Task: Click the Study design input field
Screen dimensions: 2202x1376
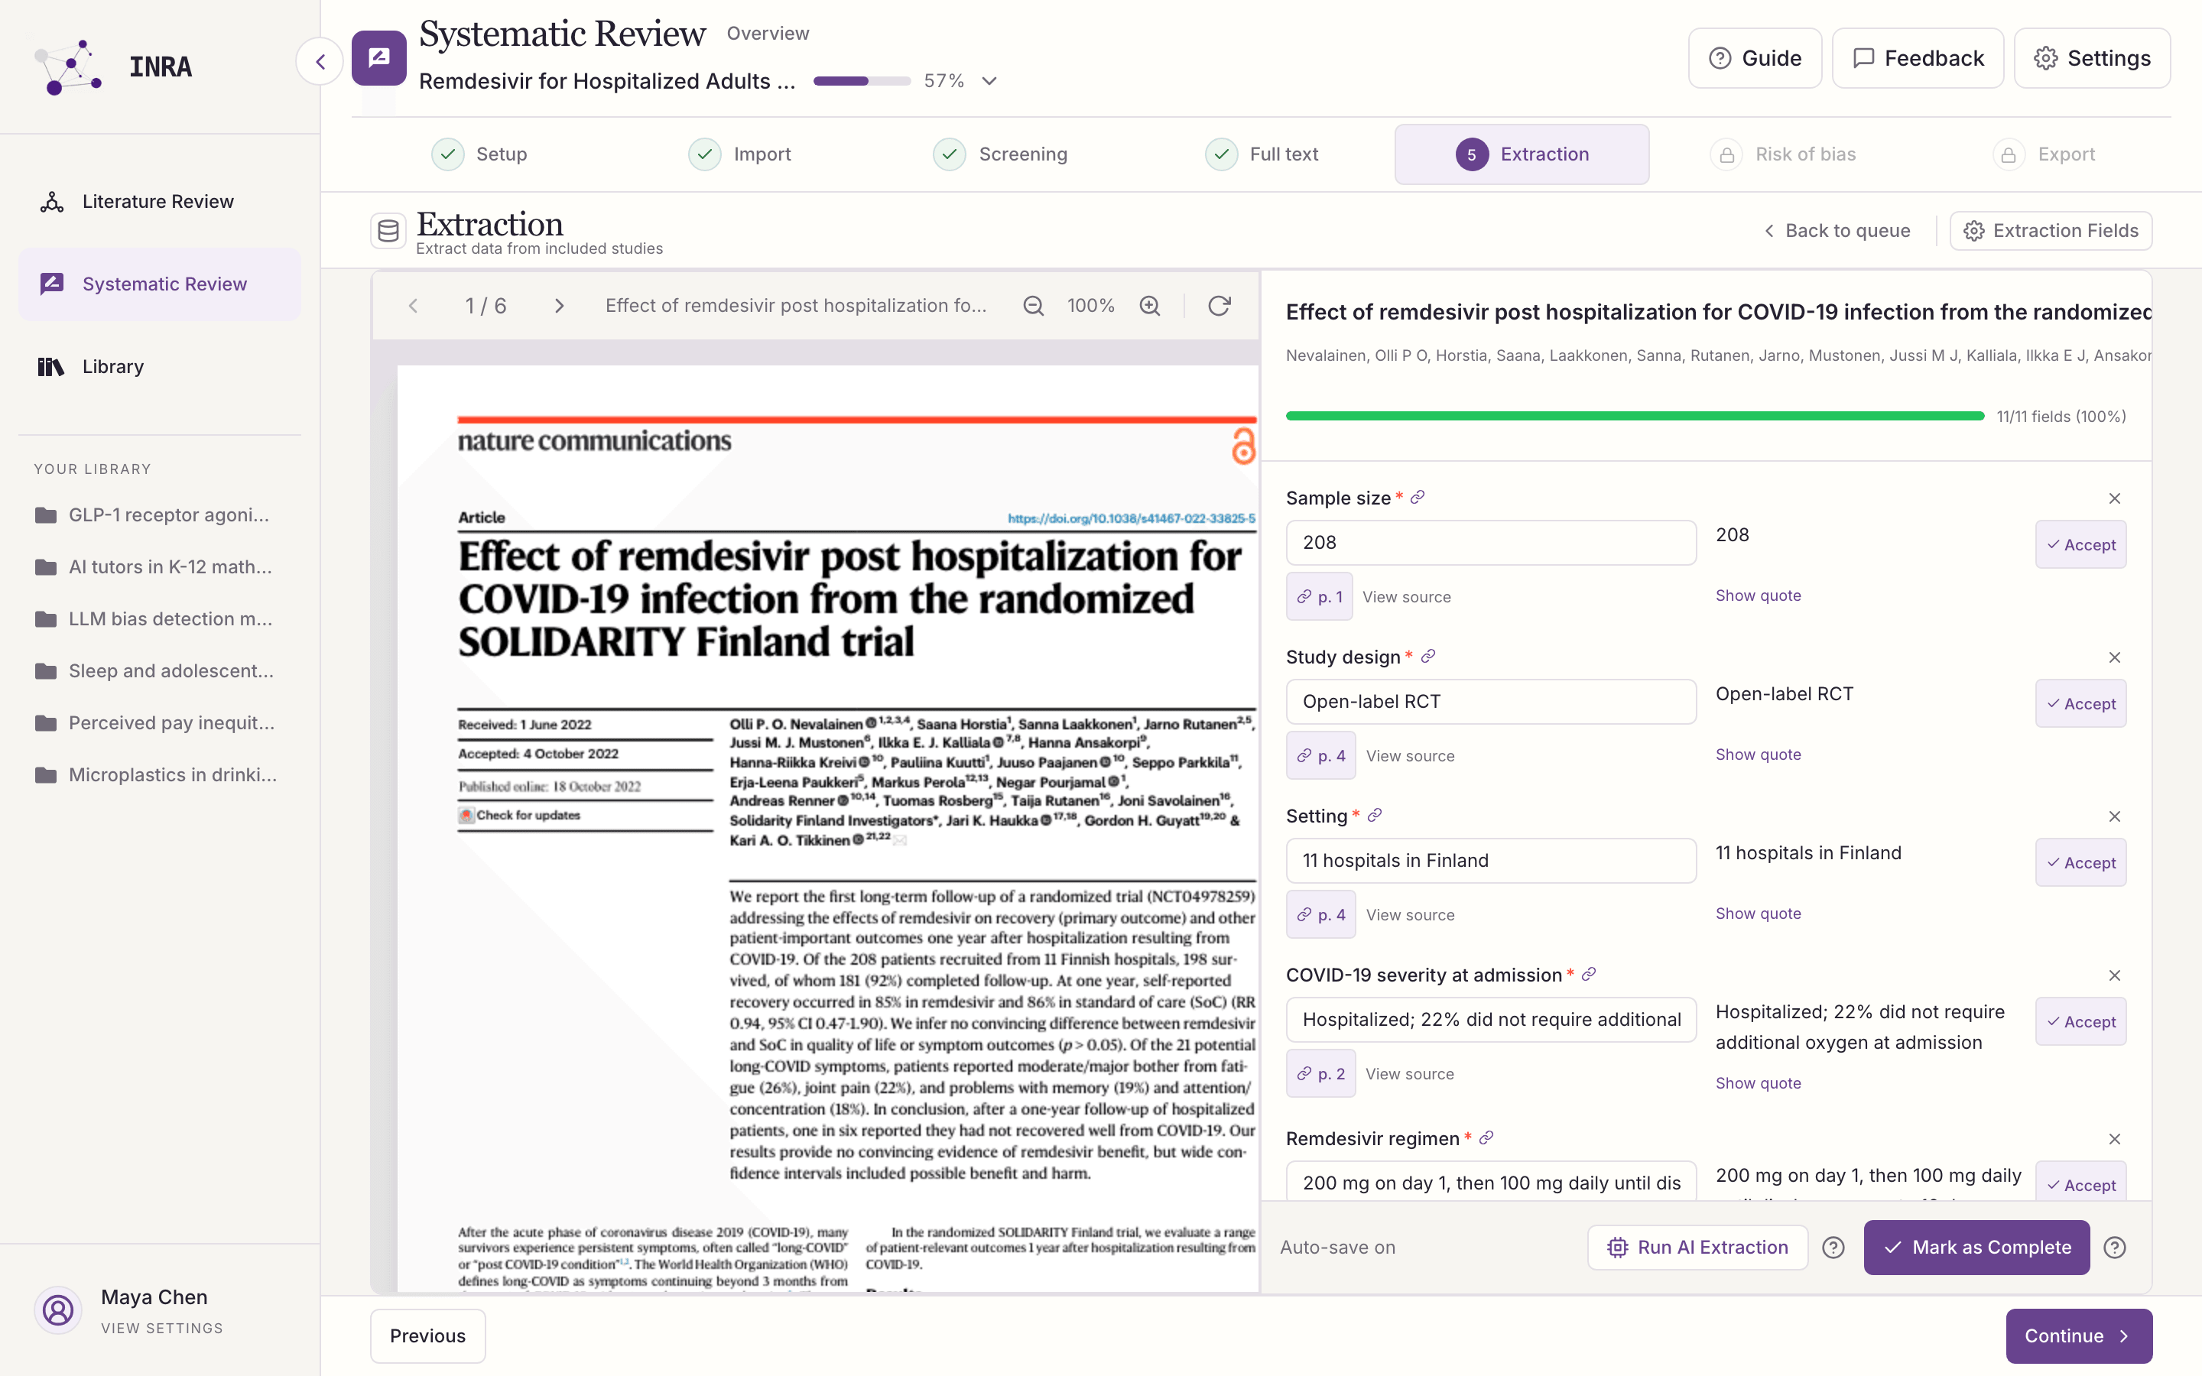Action: pos(1490,702)
